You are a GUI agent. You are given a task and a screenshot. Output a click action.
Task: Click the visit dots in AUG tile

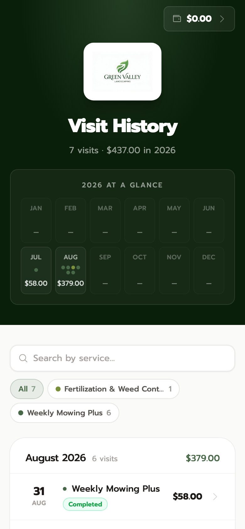(x=71, y=270)
